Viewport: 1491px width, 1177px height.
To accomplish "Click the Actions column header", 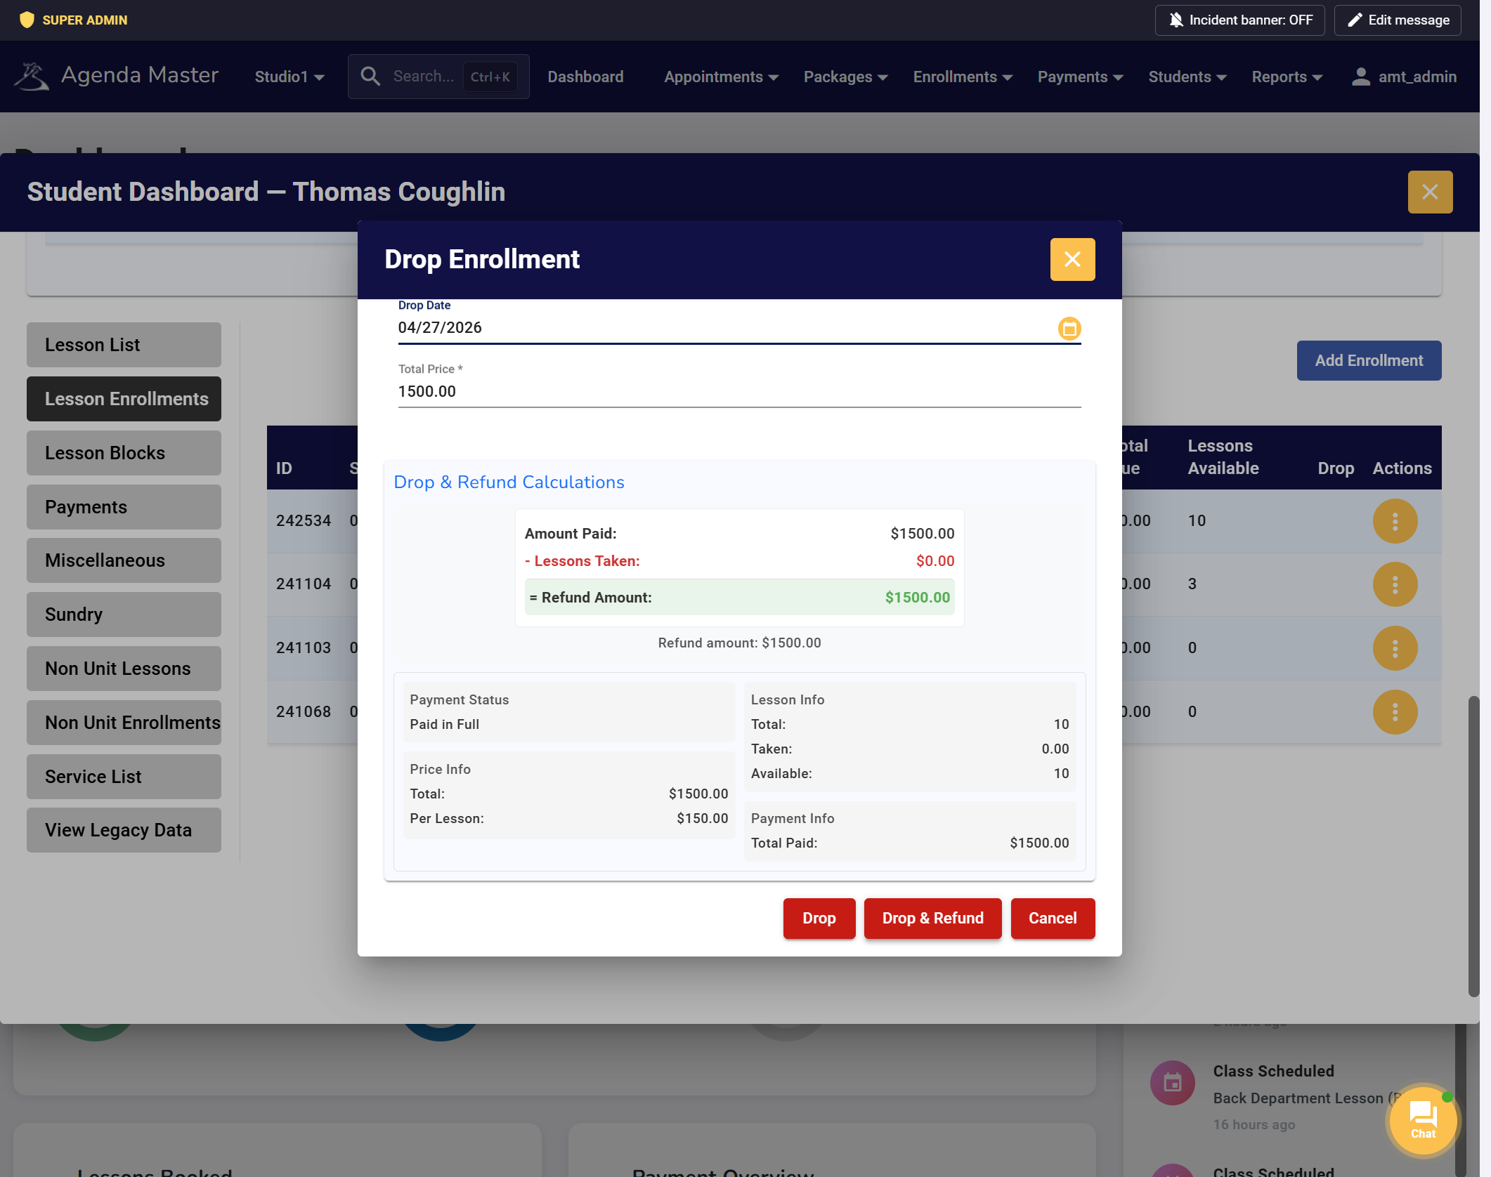I will (1402, 468).
